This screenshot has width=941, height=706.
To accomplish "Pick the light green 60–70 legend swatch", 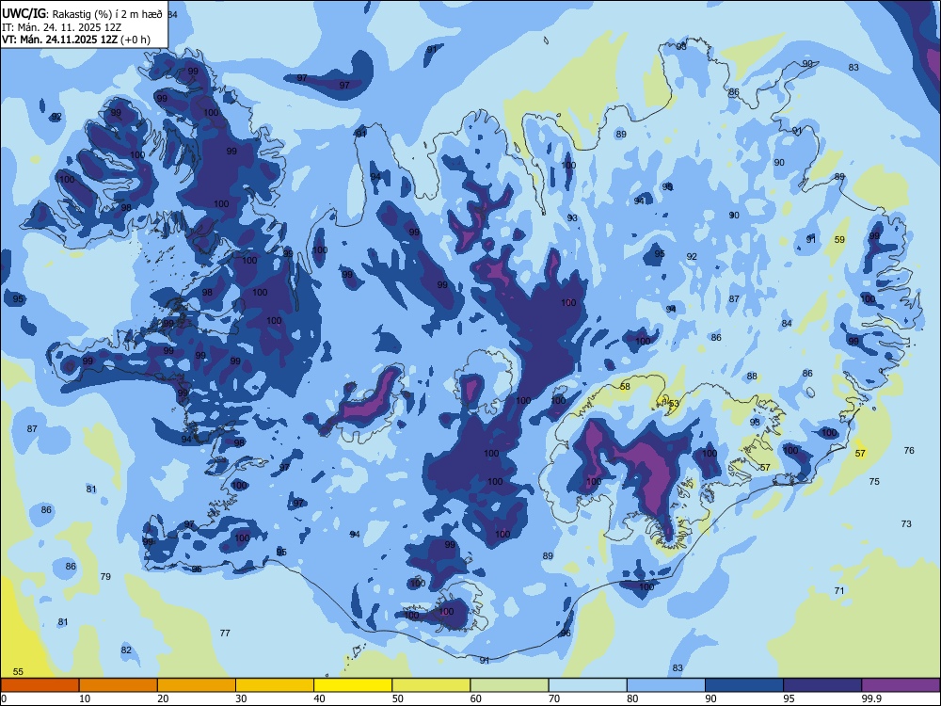I will (509, 685).
